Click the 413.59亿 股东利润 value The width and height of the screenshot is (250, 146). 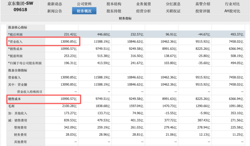pyautogui.click(x=104, y=63)
